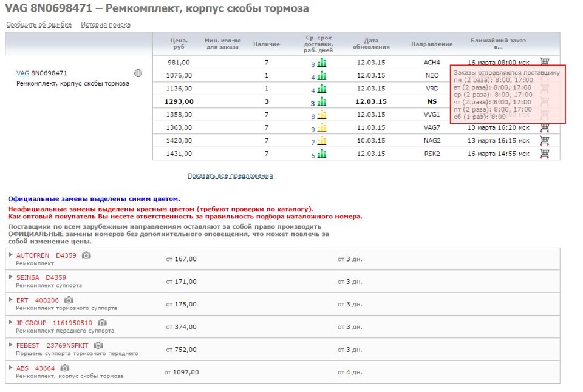
Task: Click the price 'от 752,00' for FEBEST
Action: pyautogui.click(x=181, y=350)
